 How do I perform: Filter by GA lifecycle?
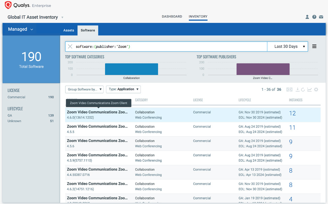(x=10, y=115)
